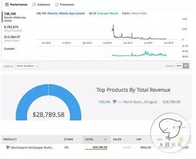Open the Total Revenue metric dropdown
The image size is (196, 159).
27,66
